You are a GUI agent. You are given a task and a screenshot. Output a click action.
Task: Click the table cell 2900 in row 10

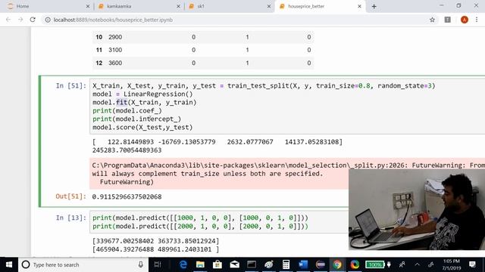click(x=115, y=37)
